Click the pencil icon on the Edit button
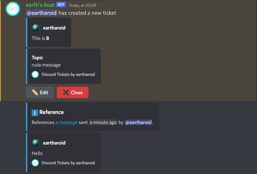This screenshot has width=257, height=174. pyautogui.click(x=35, y=92)
